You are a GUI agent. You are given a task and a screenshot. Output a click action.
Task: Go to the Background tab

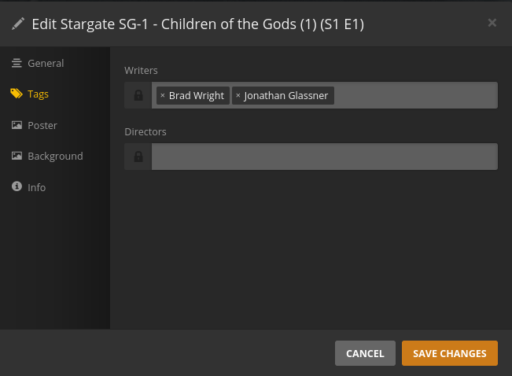[x=55, y=156]
